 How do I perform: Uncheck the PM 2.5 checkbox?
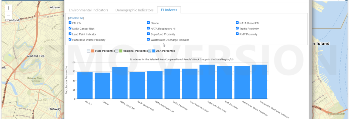70,23
